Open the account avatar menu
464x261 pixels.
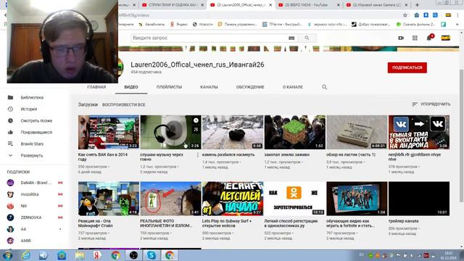coord(446,38)
